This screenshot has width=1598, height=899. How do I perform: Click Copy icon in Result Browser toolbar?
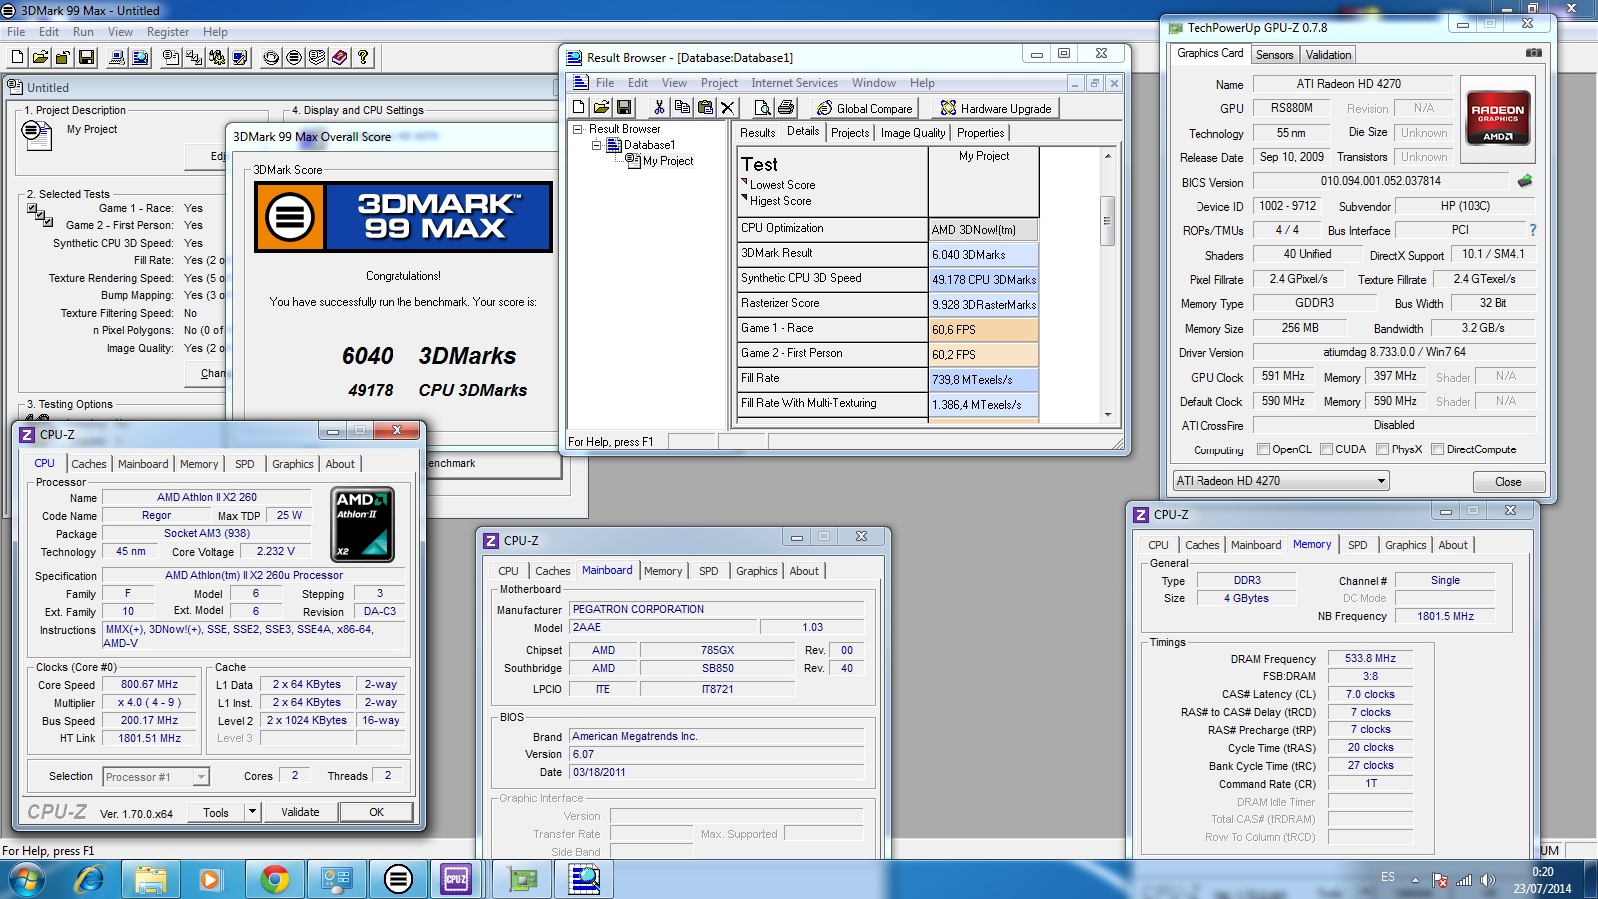coord(682,107)
